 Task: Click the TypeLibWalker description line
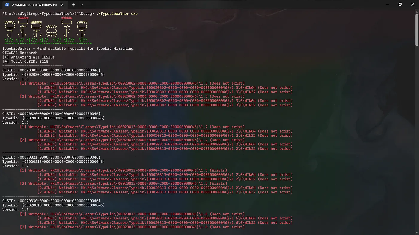click(x=68, y=48)
